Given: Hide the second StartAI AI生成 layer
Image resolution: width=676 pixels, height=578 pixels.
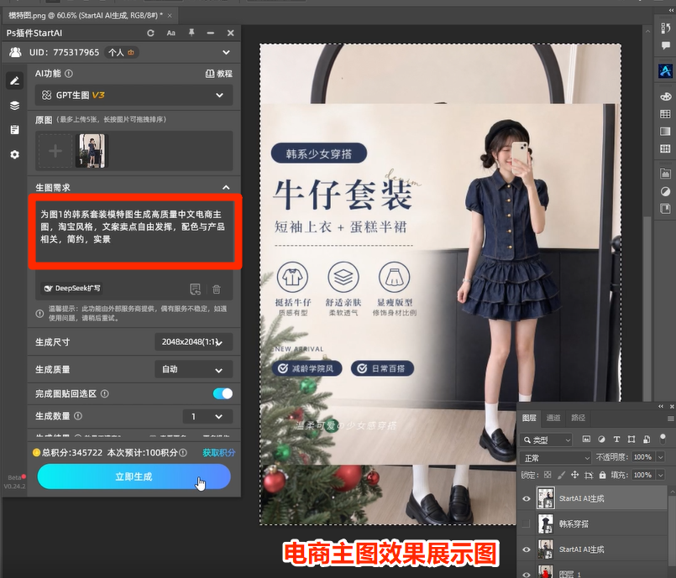Looking at the screenshot, I should coord(527,549).
